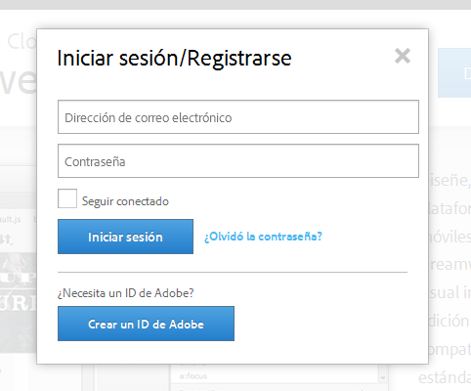Focus the Dirección de correo electrónico field

tap(238, 117)
